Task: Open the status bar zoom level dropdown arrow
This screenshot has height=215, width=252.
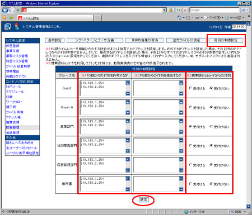Action: click(245, 212)
